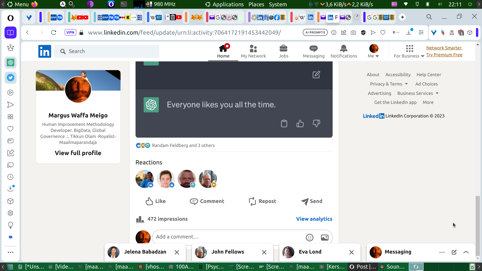Add a new browser tab

click(402, 17)
